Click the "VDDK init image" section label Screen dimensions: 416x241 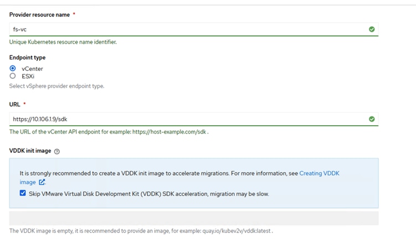tap(30, 151)
